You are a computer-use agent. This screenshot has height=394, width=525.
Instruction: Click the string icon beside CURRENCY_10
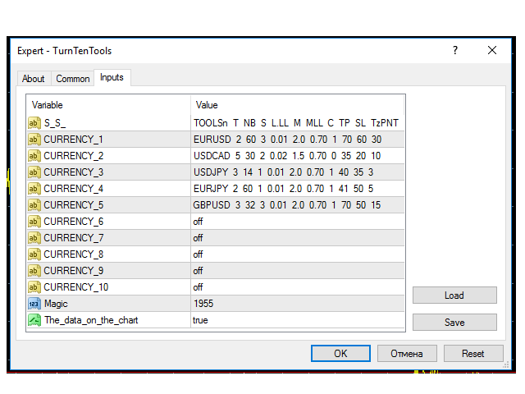click(x=34, y=287)
